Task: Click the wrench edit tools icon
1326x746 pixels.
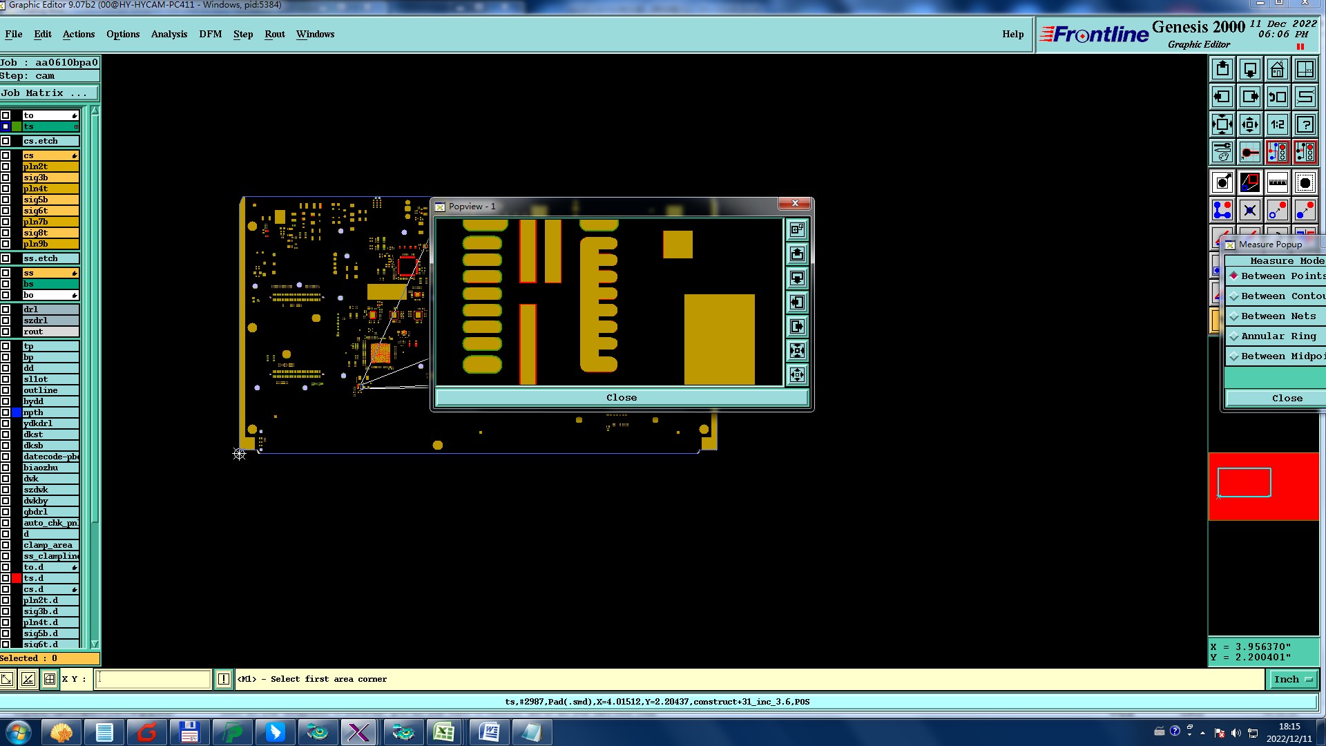Action: pos(1222,152)
